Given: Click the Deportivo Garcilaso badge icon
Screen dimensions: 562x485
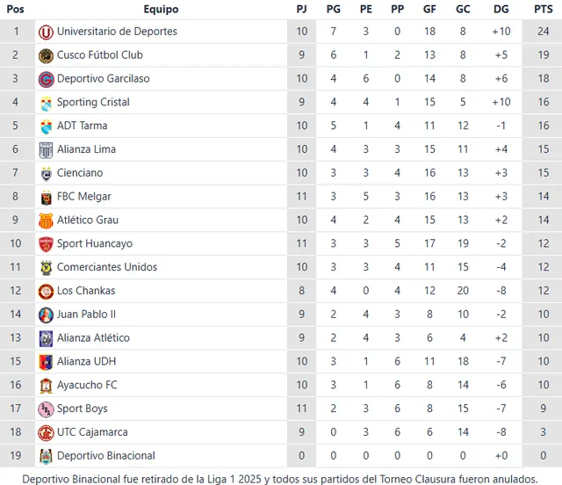Looking at the screenshot, I should pyautogui.click(x=46, y=79).
